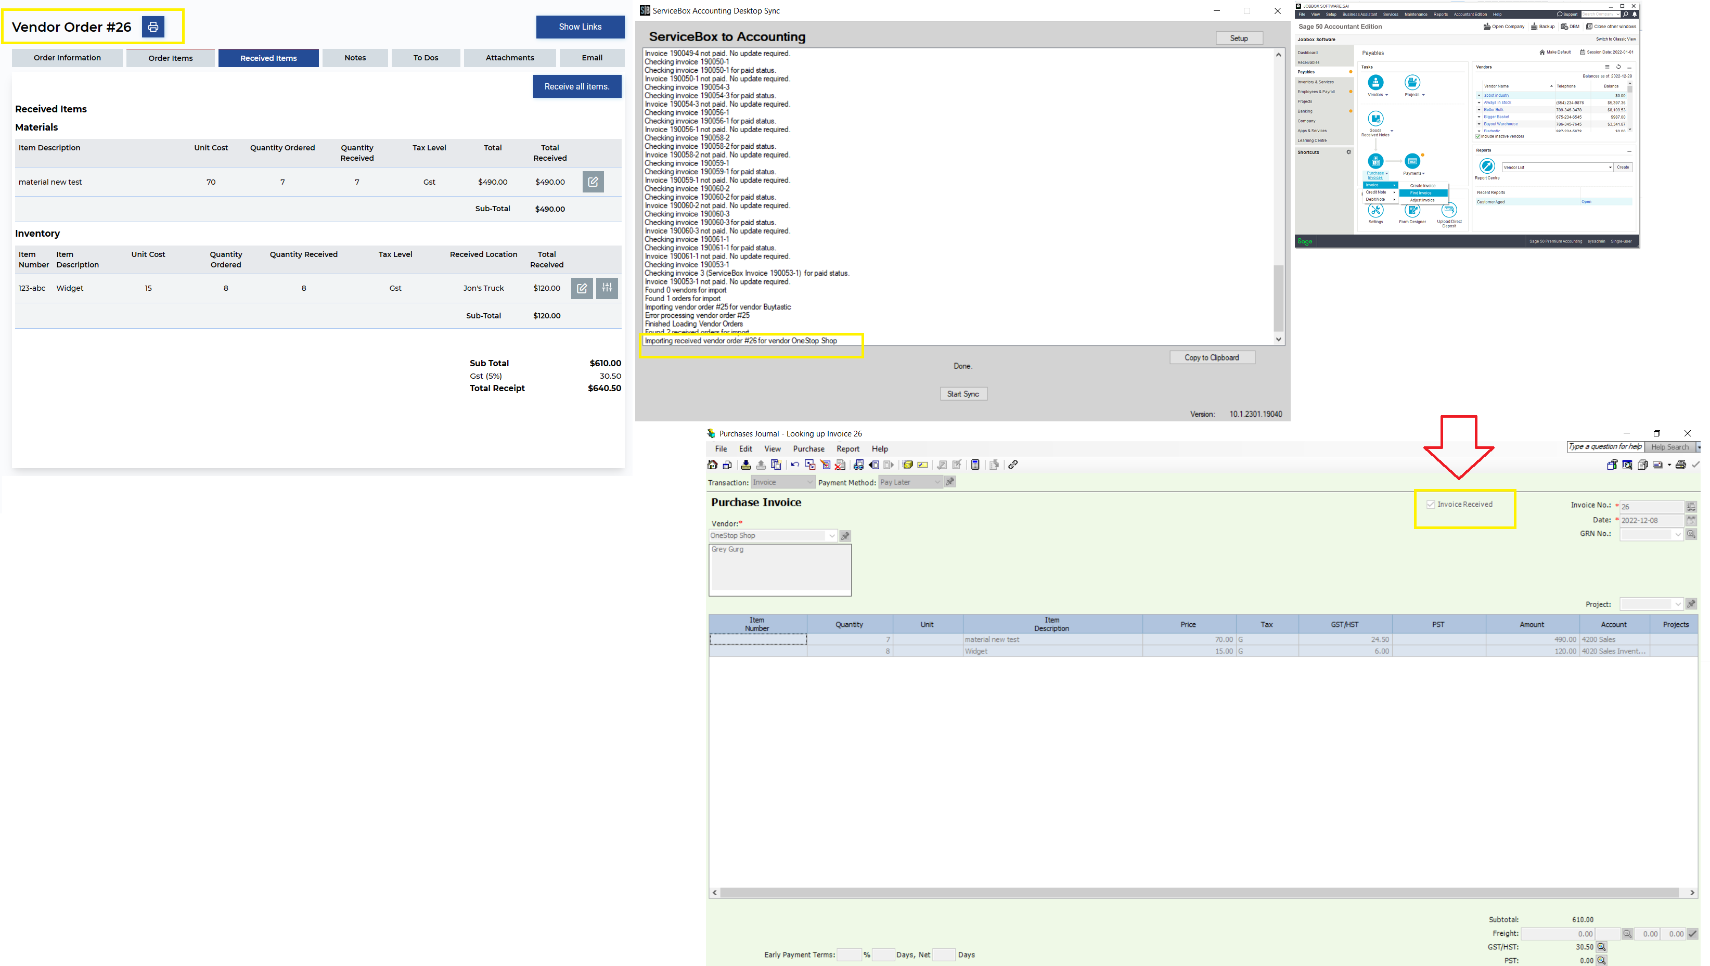
Task: Open Goods Received Notes icon in Sage
Action: pos(1375,120)
